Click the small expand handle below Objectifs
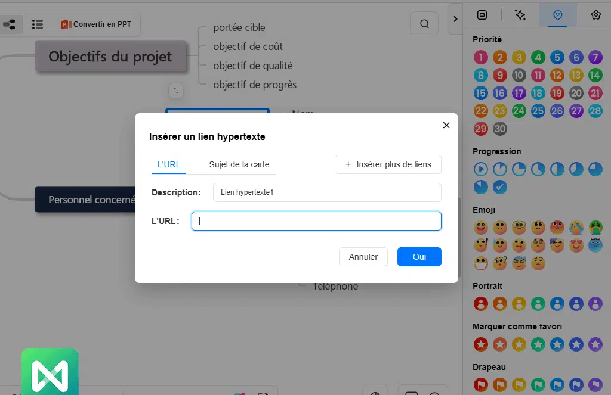The image size is (611, 395). 175,91
